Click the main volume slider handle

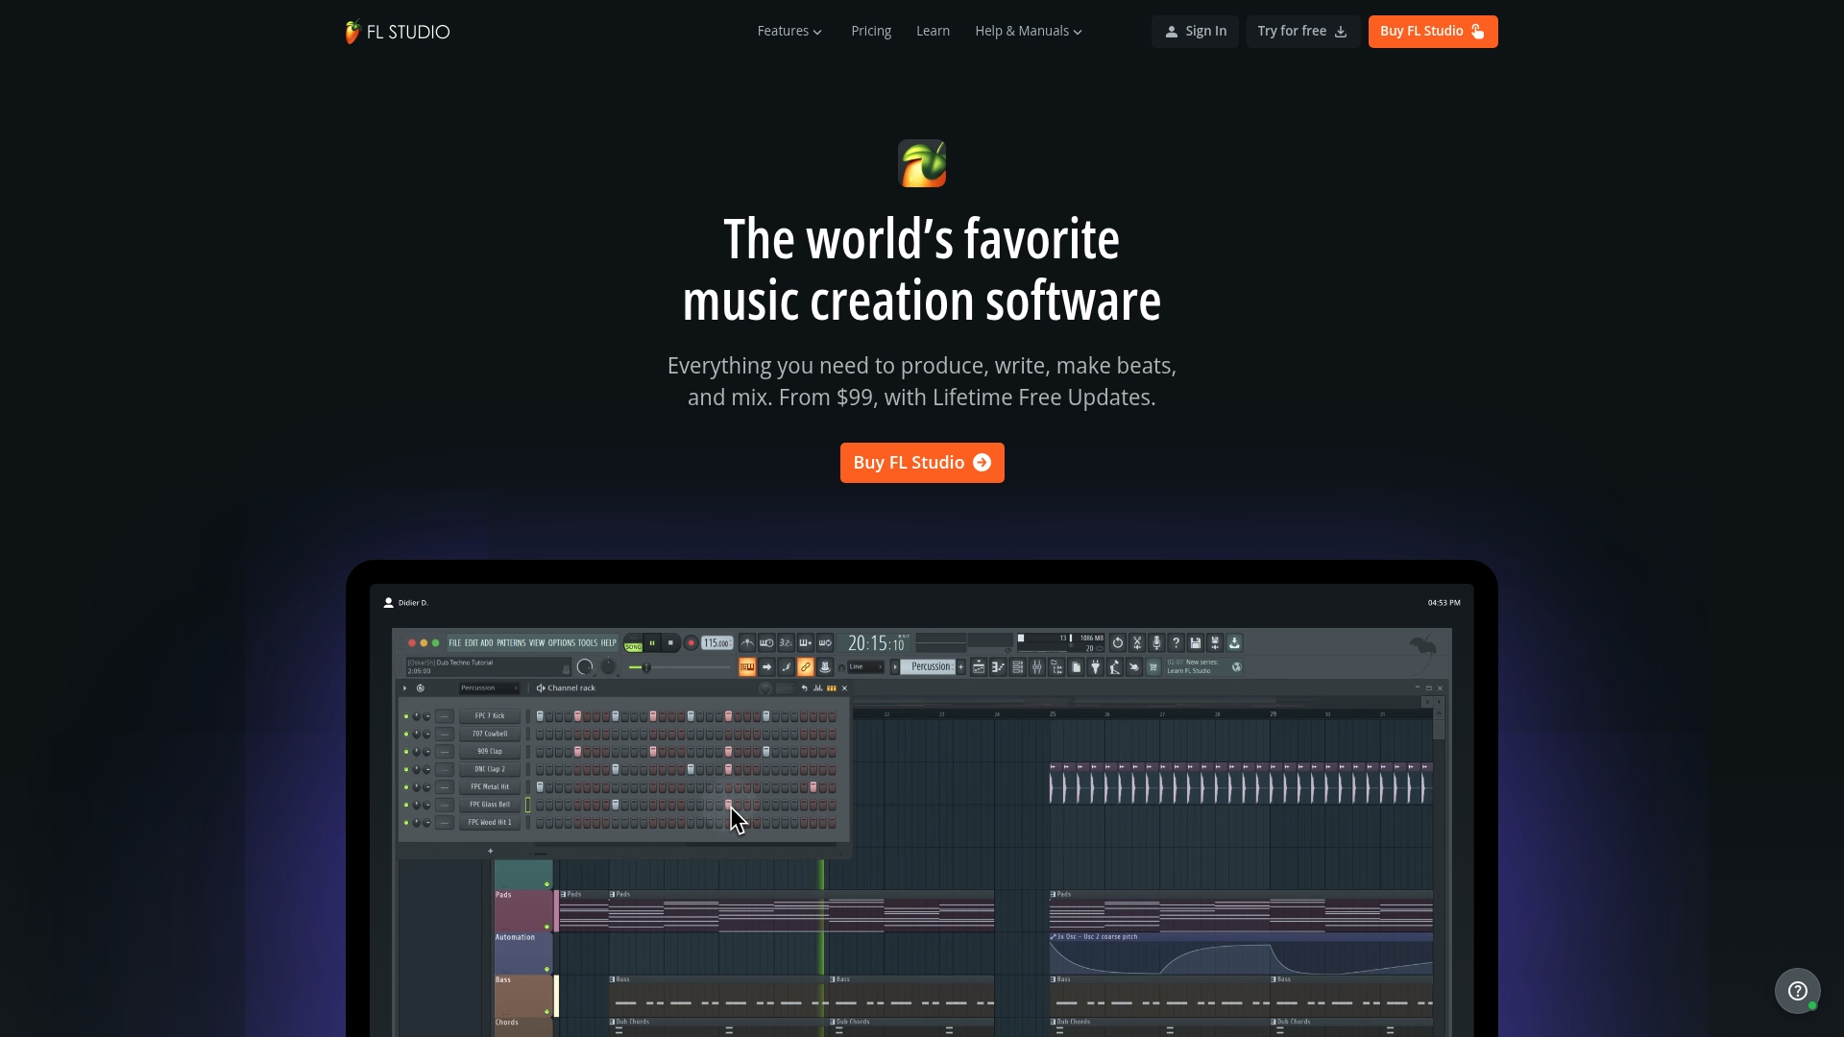coord(646,667)
